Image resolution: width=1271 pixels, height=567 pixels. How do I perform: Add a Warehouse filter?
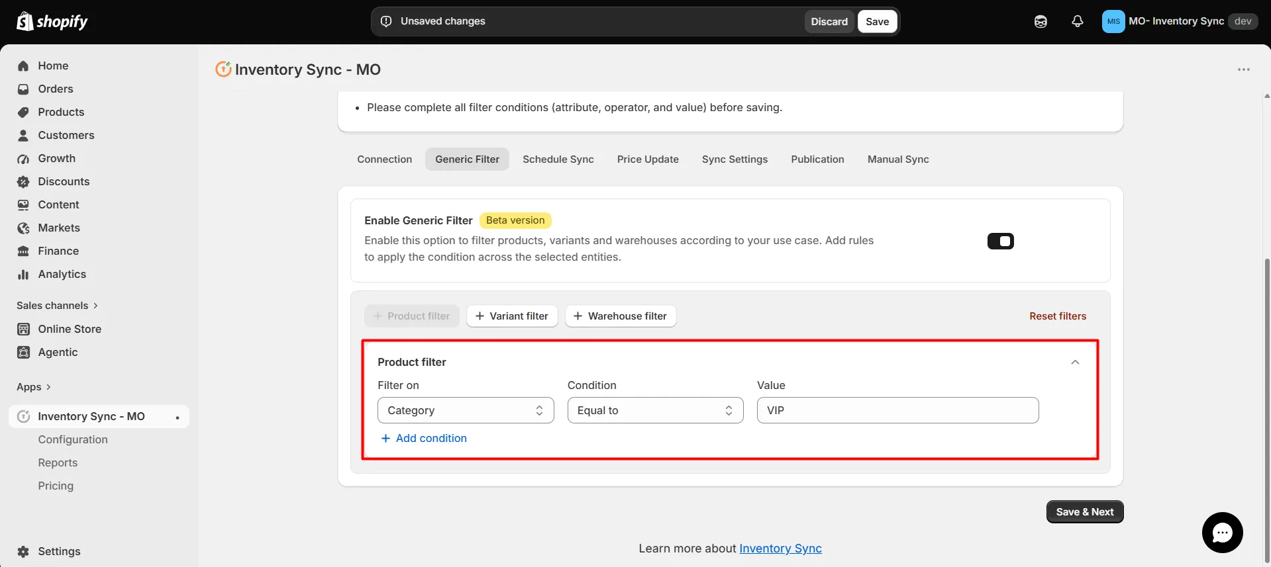point(621,316)
